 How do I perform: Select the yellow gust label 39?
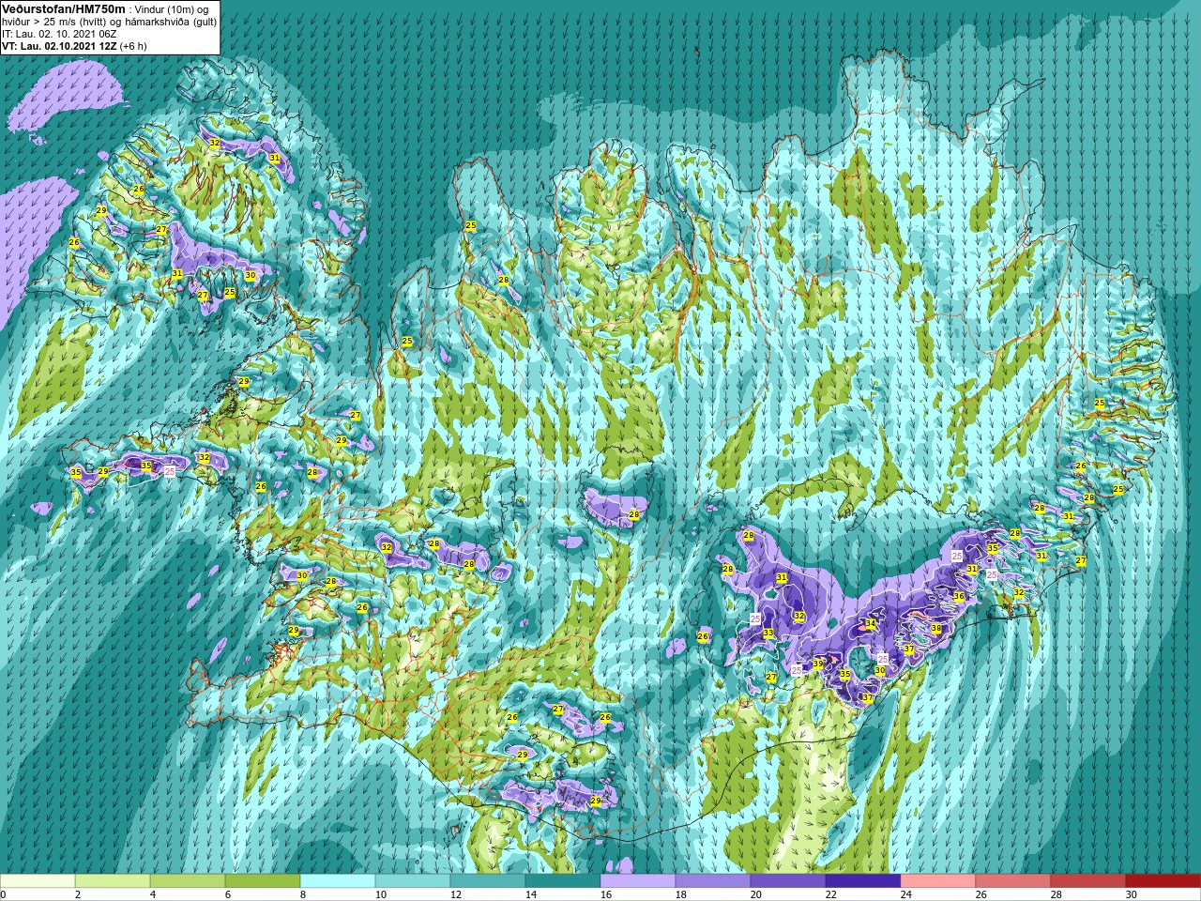(x=817, y=664)
